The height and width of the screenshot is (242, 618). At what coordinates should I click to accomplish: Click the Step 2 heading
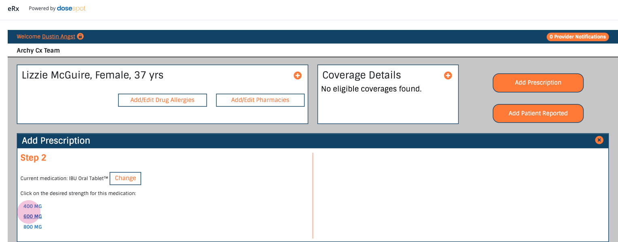tap(34, 158)
